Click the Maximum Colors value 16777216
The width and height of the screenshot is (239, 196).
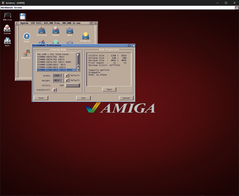click(115, 65)
